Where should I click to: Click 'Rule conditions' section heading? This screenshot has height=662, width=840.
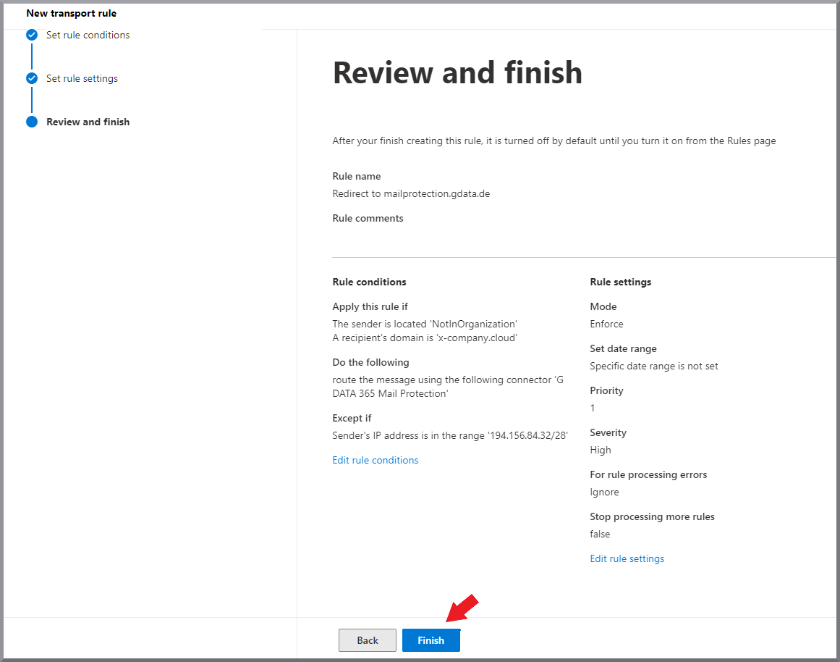[x=369, y=282]
